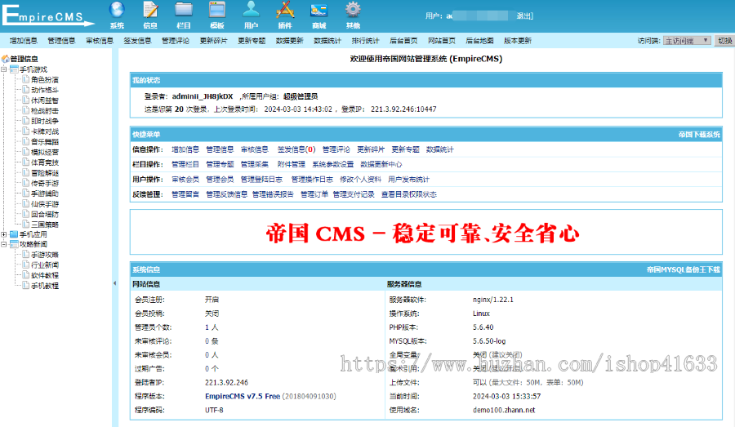Open 帝国下载系统 link in quick menu header

(x=699, y=135)
